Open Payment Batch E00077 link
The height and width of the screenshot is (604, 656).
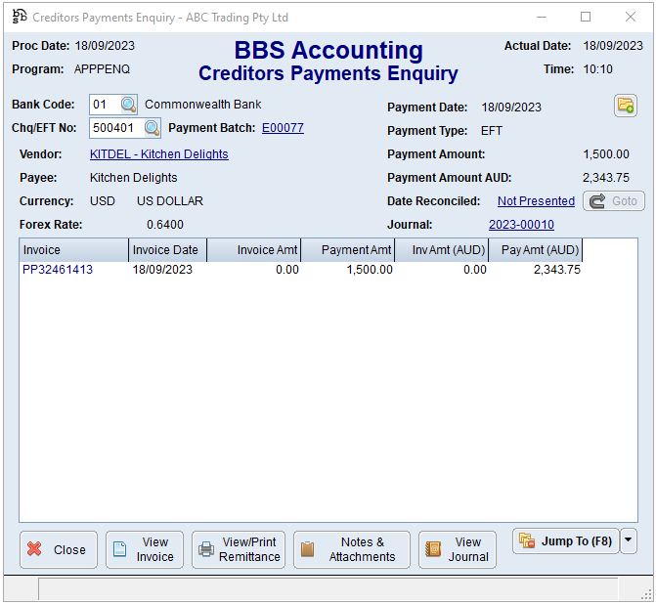pos(283,128)
